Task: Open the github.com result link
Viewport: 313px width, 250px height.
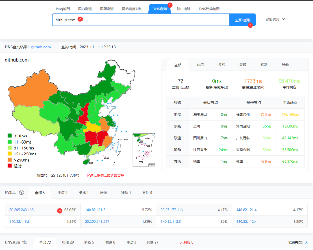Action: (41, 47)
